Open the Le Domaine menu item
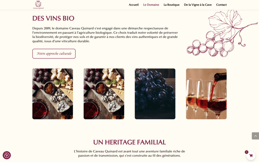 tap(151, 5)
